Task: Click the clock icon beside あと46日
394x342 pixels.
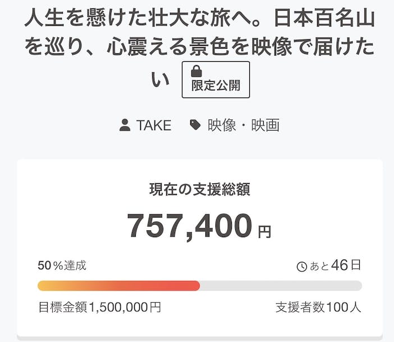Action: coord(302,267)
